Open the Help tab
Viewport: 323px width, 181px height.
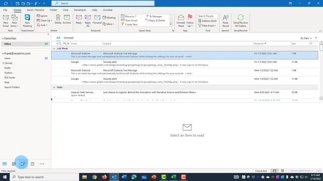coord(94,10)
